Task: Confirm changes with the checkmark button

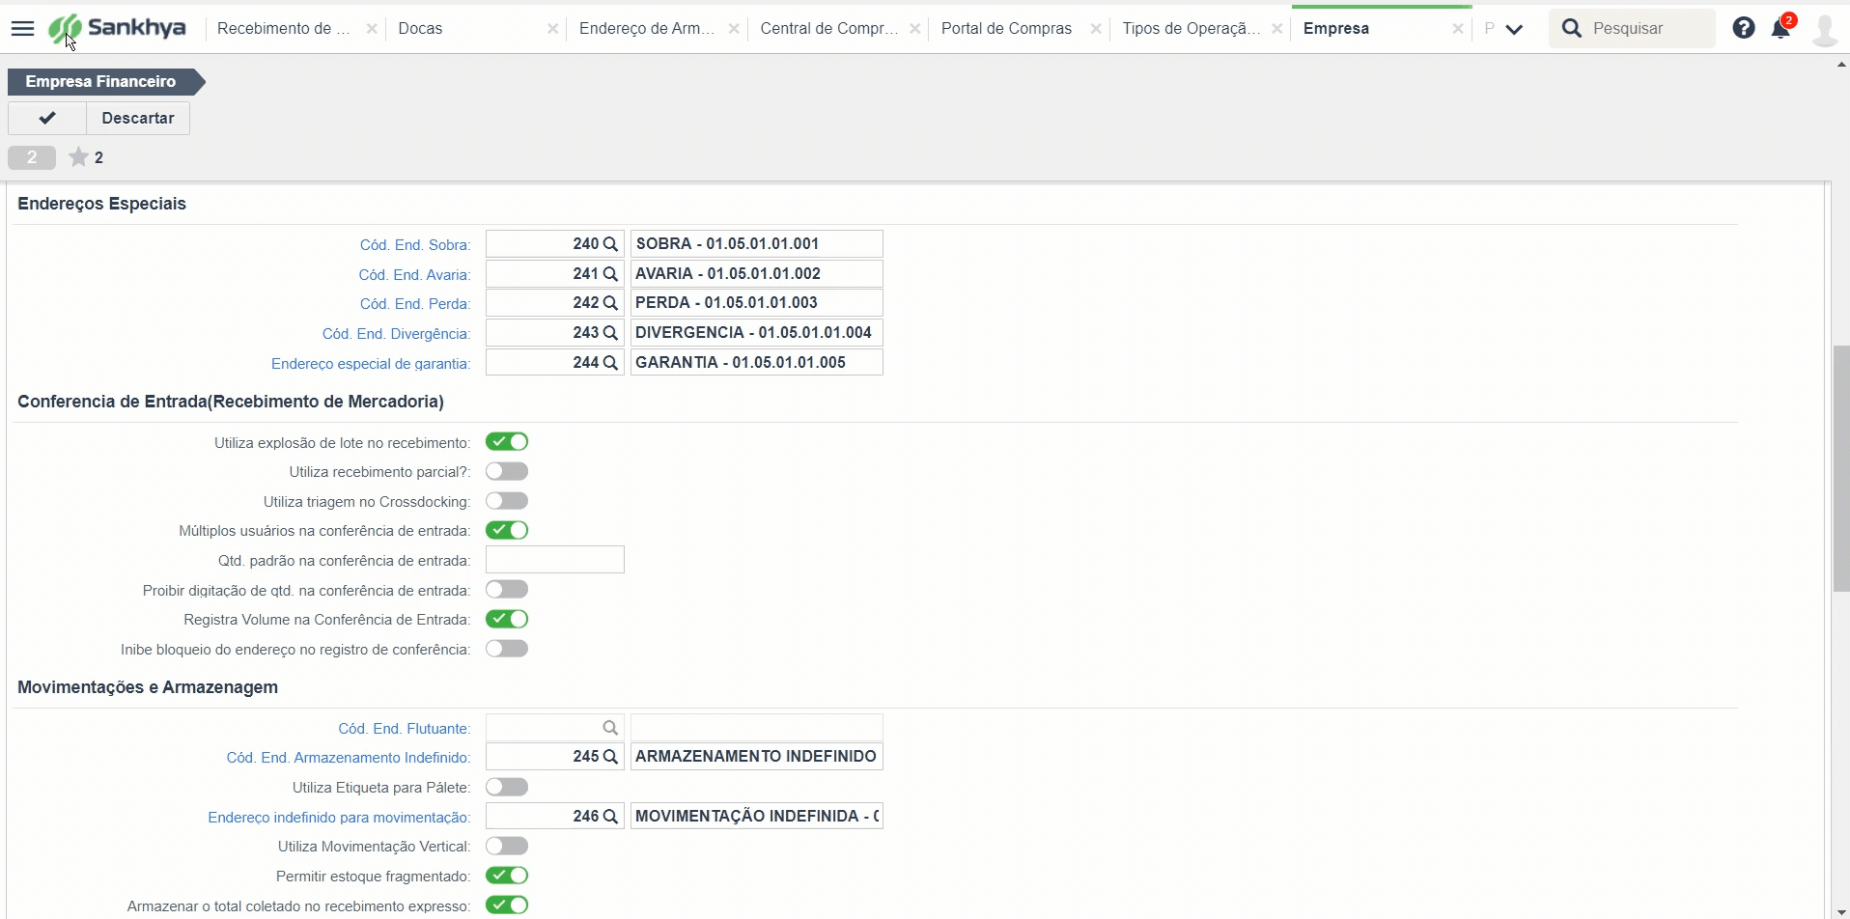Action: [47, 118]
